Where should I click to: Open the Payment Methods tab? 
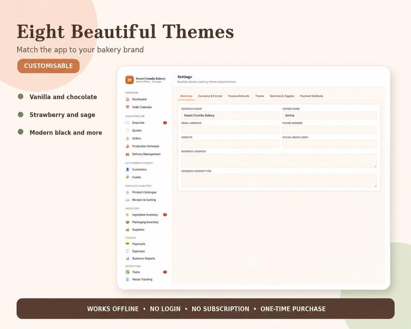(x=312, y=96)
